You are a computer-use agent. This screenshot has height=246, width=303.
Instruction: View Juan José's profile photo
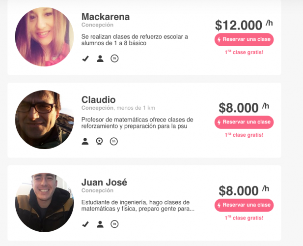pos(44,202)
